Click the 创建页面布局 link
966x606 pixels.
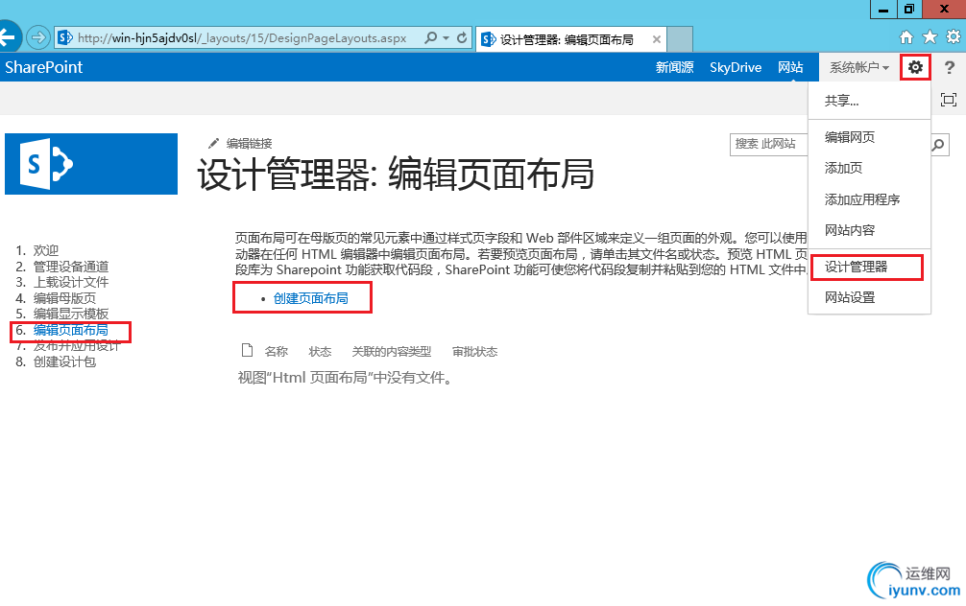coord(310,298)
